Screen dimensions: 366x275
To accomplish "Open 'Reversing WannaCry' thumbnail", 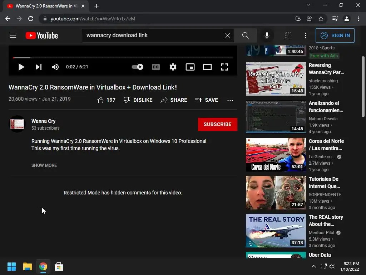I will (x=276, y=79).
